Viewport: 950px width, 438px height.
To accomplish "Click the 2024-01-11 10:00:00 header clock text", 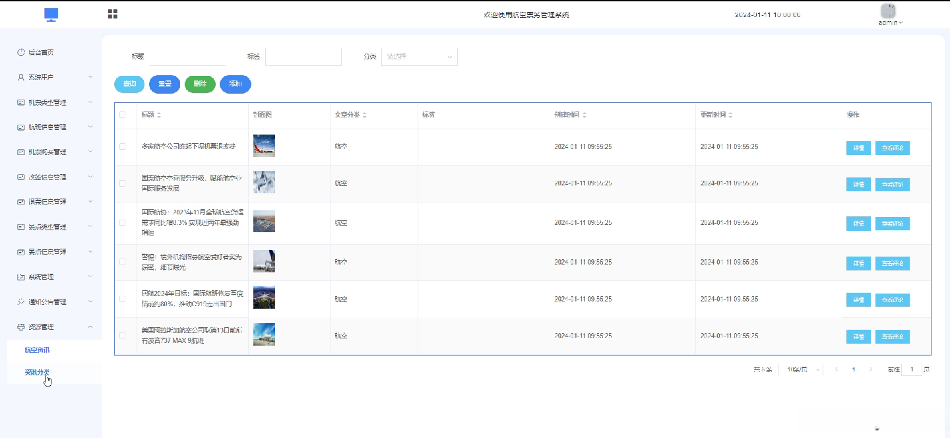I will 768,15.
